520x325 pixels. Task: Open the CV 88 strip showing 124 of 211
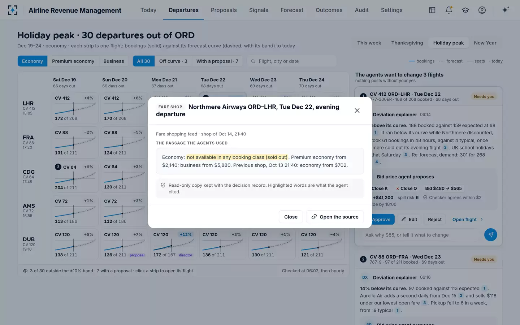click(124, 142)
